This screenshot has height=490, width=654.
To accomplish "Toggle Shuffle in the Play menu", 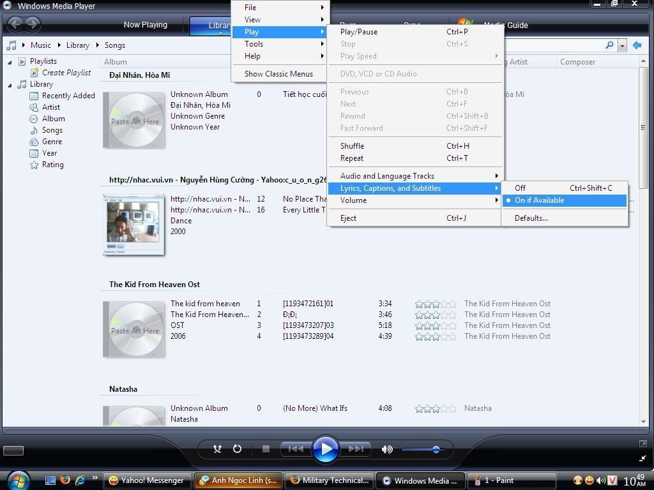I will (x=352, y=146).
